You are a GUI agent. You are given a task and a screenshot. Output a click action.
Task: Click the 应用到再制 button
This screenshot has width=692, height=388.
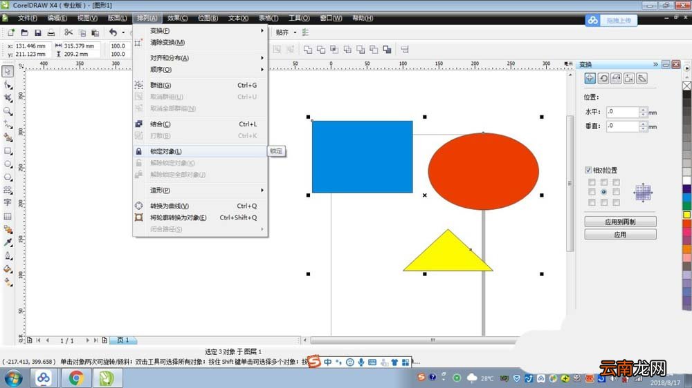(x=620, y=222)
